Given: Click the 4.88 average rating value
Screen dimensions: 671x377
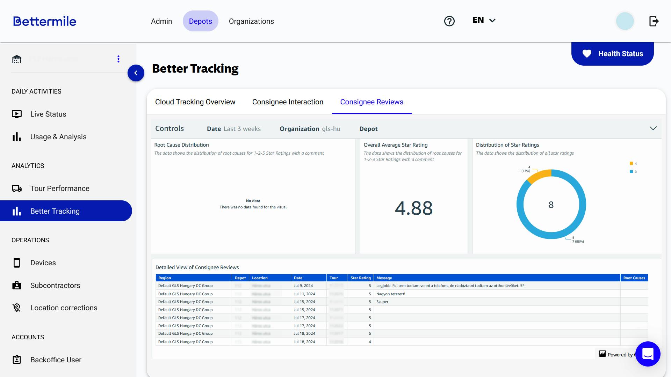Looking at the screenshot, I should tap(414, 208).
